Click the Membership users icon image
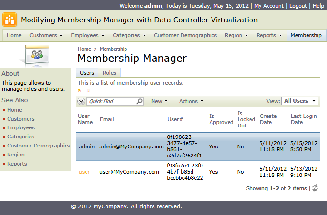This screenshot has width=327, height=215. 37,55
